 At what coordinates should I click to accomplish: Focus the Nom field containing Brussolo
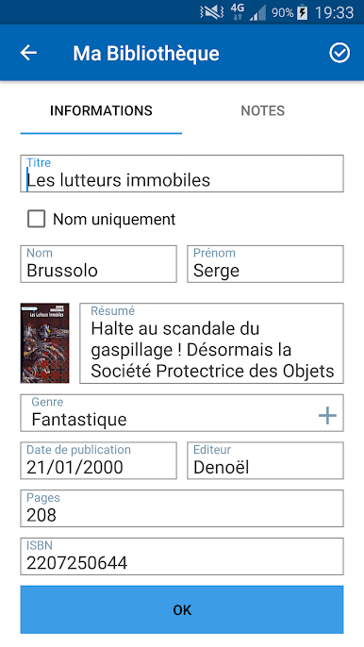click(99, 264)
